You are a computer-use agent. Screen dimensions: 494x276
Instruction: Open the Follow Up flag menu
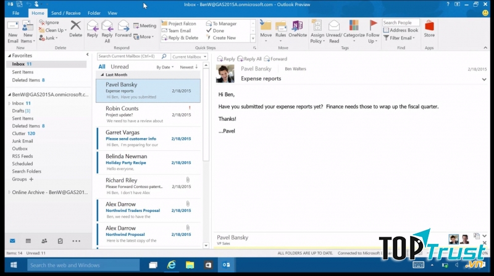373,31
